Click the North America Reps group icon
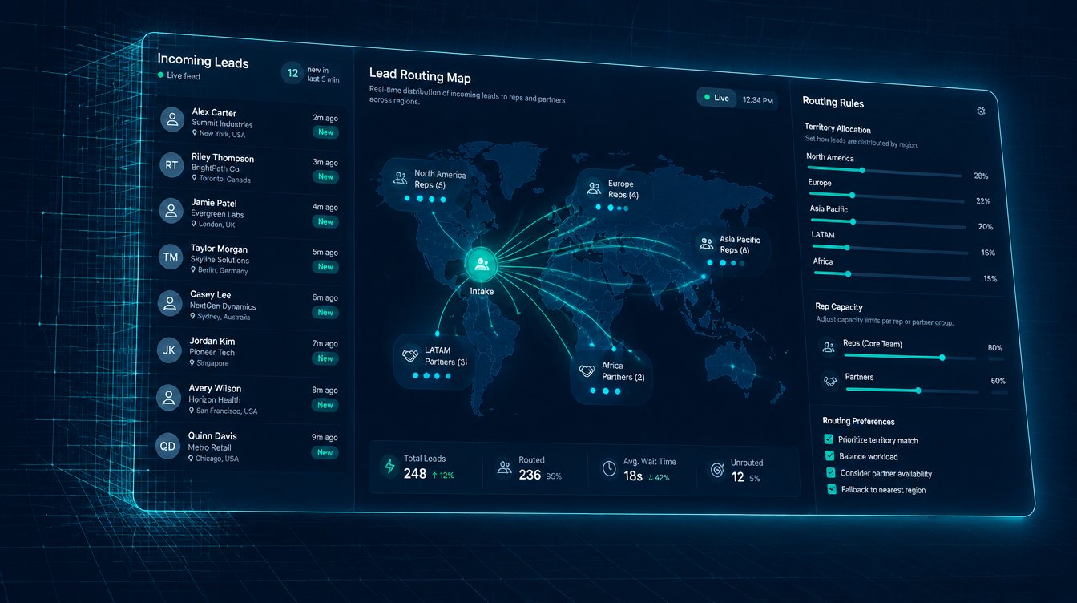 coord(400,178)
